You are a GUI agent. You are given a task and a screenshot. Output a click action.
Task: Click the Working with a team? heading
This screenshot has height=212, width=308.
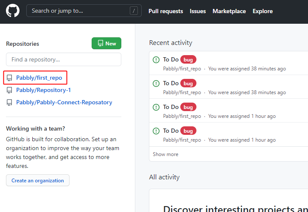tap(36, 128)
